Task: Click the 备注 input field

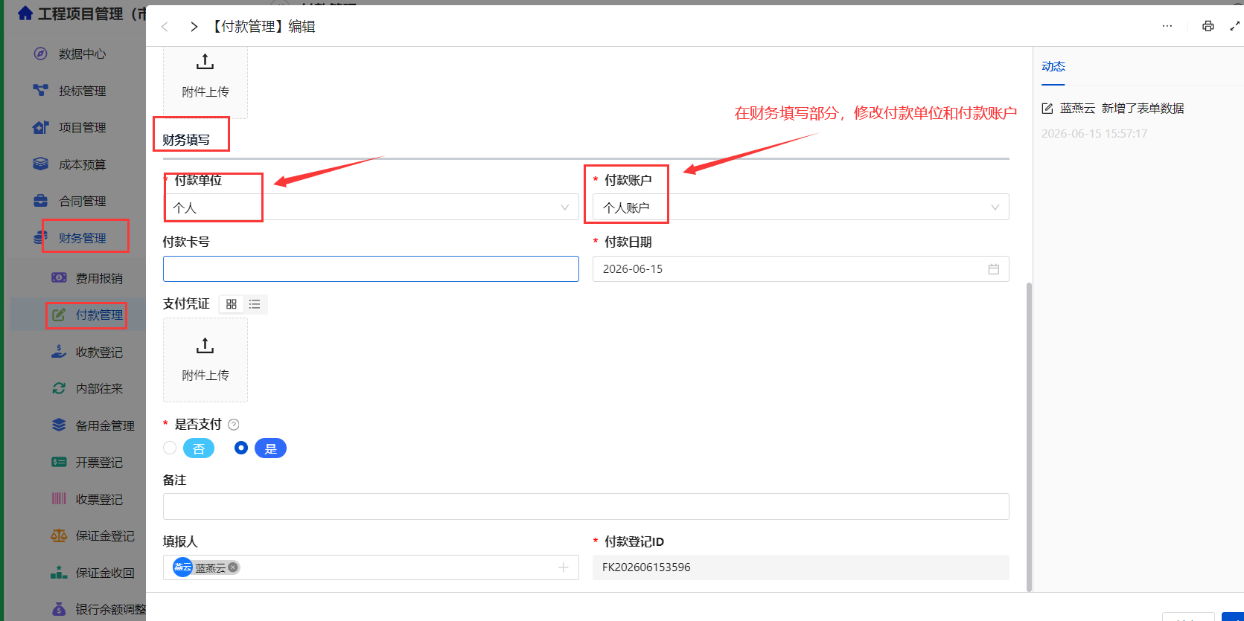Action: click(x=586, y=506)
